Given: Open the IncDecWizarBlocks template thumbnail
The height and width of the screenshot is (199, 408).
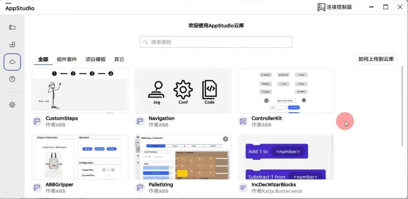Looking at the screenshot, I should [286, 157].
